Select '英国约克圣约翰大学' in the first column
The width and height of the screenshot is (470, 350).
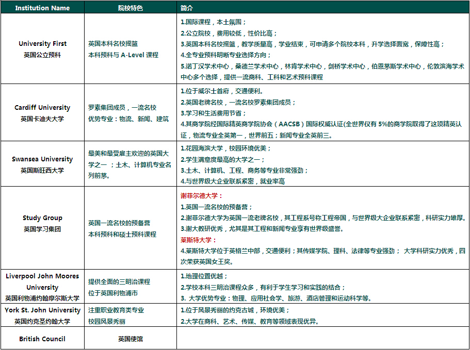coord(42,322)
